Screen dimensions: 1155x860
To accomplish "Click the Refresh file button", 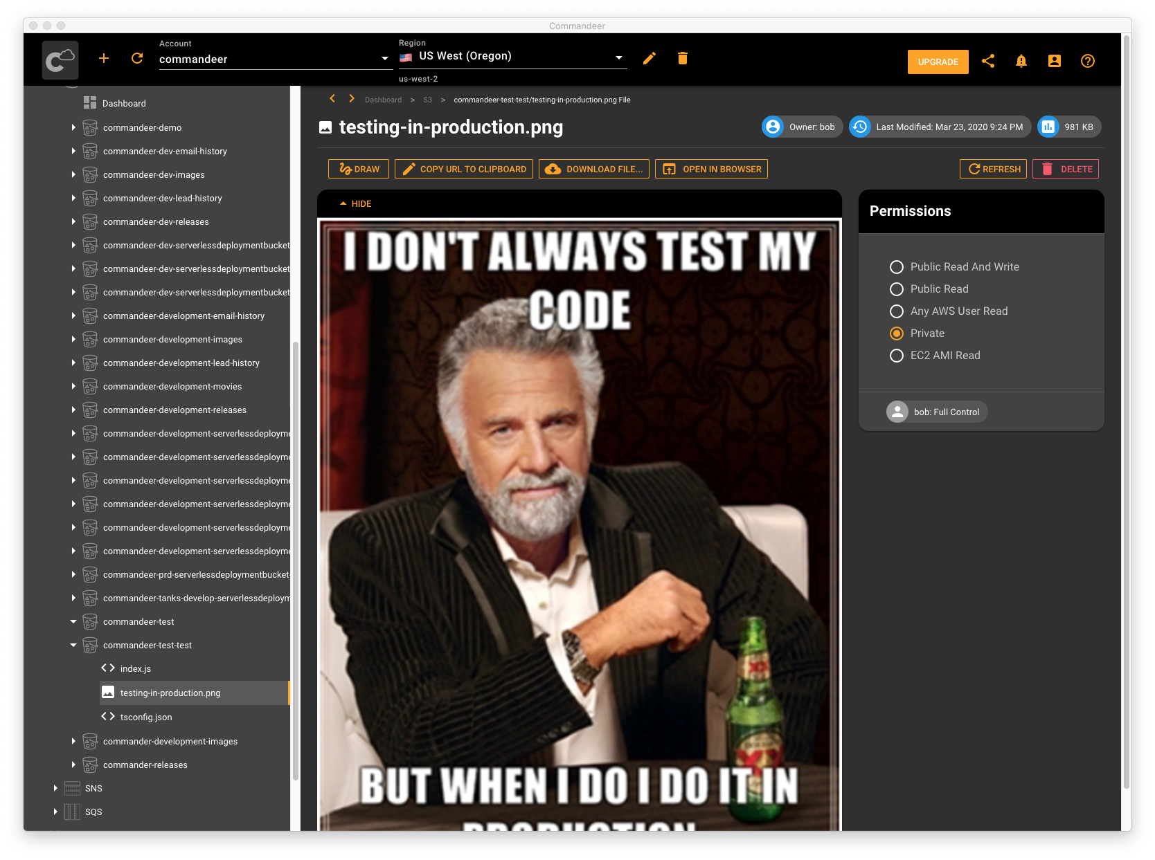I will coord(993,169).
